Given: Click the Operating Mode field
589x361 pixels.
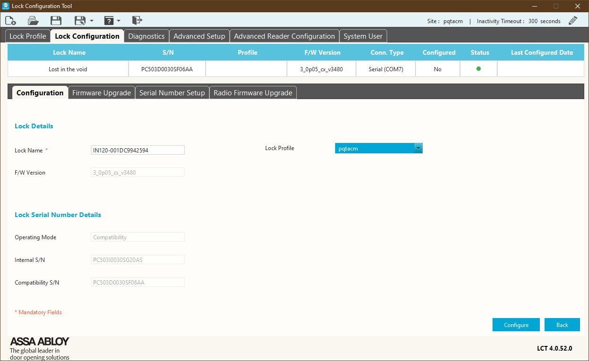Looking at the screenshot, I should click(138, 237).
